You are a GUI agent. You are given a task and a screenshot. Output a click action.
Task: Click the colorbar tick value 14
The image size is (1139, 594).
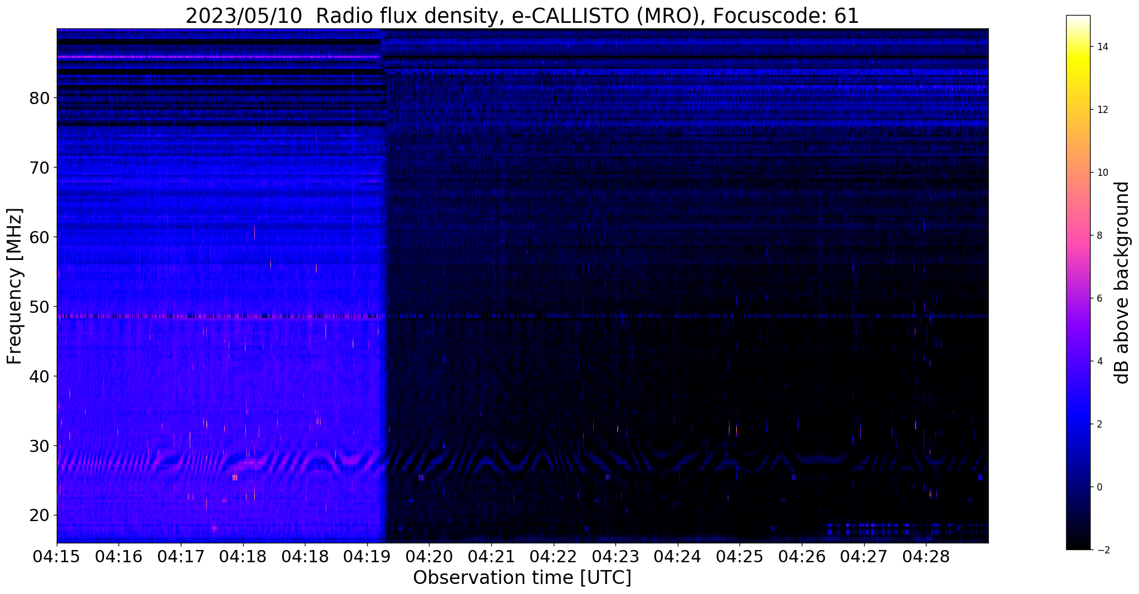[x=1102, y=47]
